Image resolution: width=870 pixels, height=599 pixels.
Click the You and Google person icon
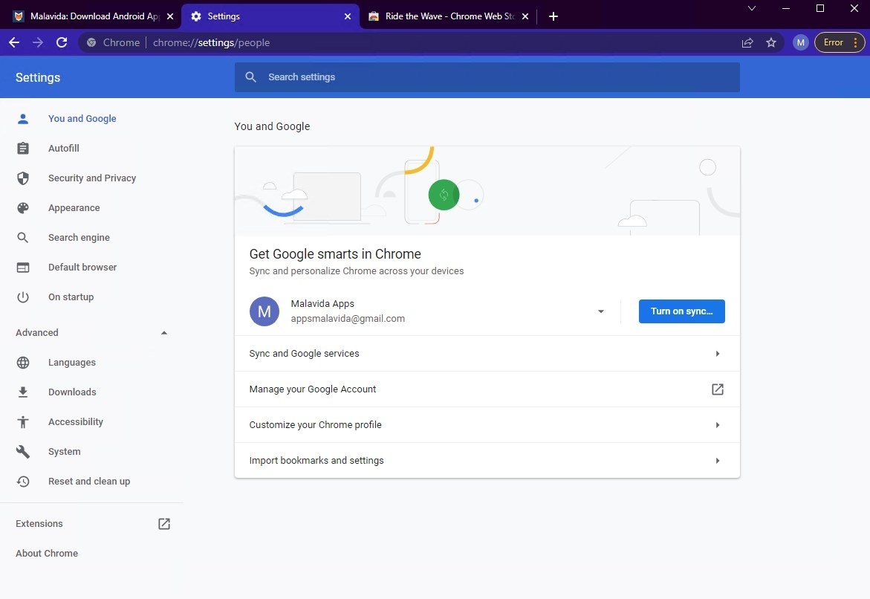click(23, 119)
